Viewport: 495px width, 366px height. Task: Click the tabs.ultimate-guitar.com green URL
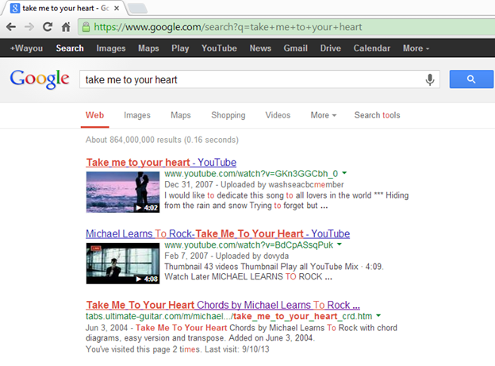pyautogui.click(x=229, y=316)
